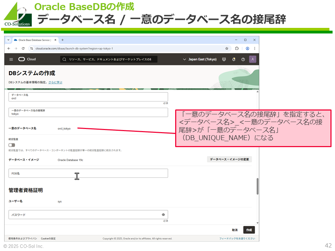Click the DBシステムの作成 heading

click(x=32, y=73)
